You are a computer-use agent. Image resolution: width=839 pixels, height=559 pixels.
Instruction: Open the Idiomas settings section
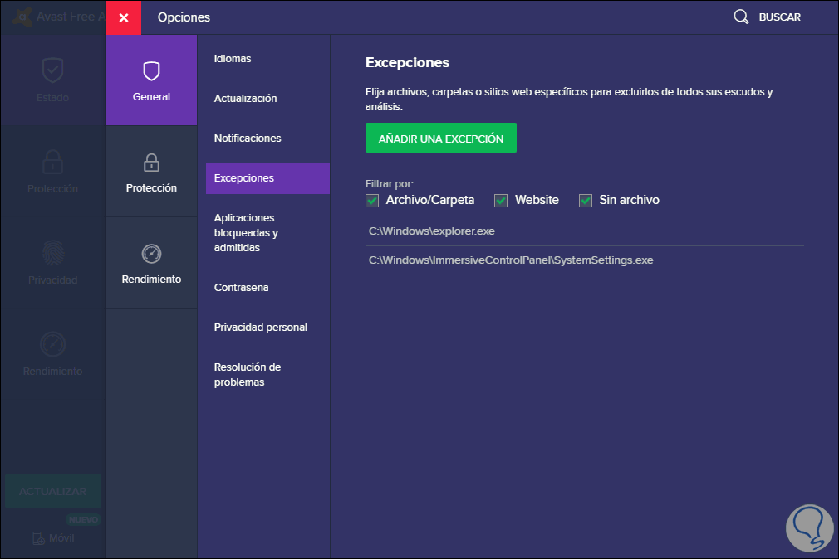[233, 59]
